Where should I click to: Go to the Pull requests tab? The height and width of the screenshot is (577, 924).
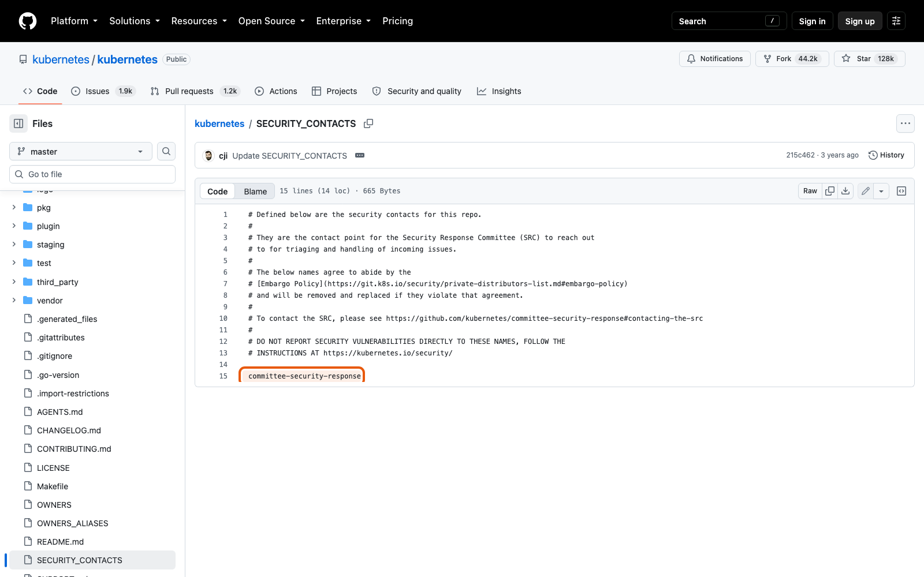(195, 91)
